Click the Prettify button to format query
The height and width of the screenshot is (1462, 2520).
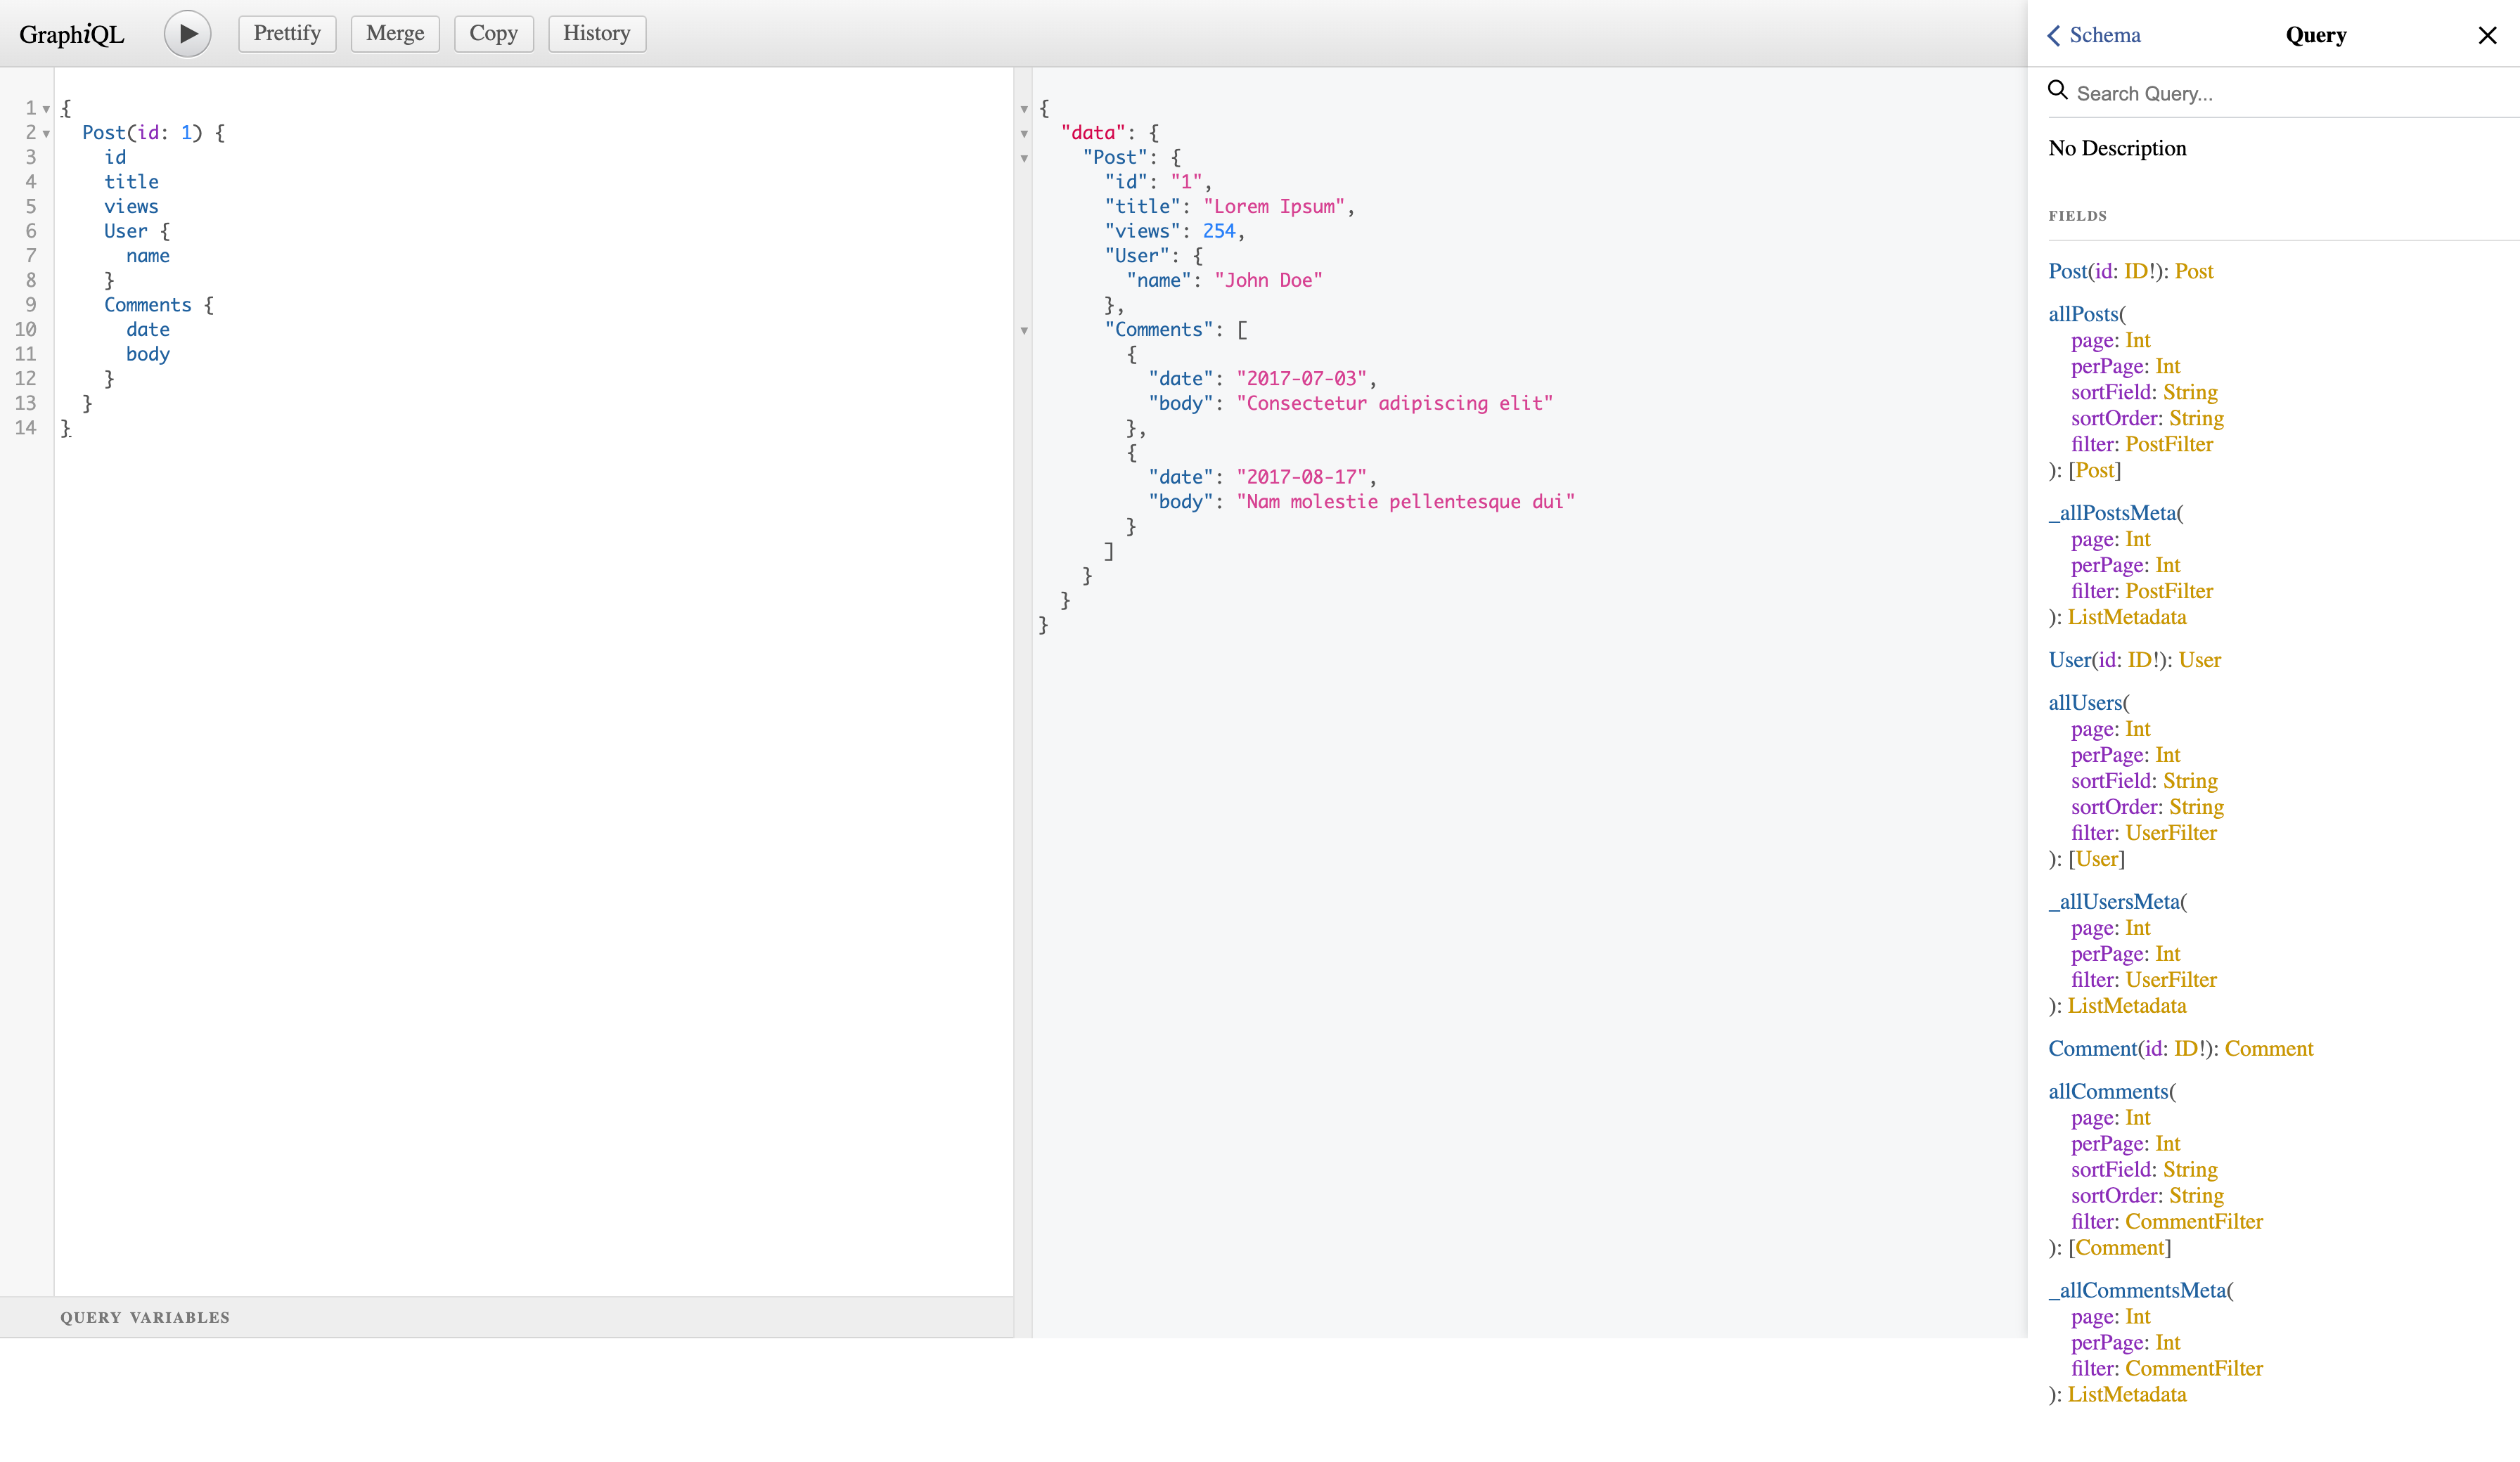[285, 32]
